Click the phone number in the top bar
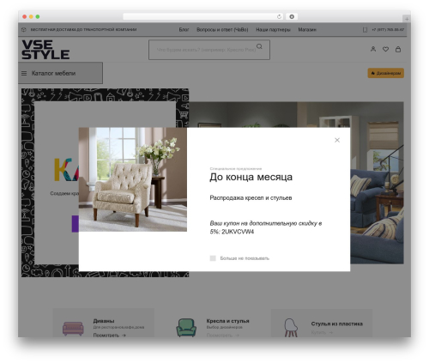 pyautogui.click(x=388, y=29)
